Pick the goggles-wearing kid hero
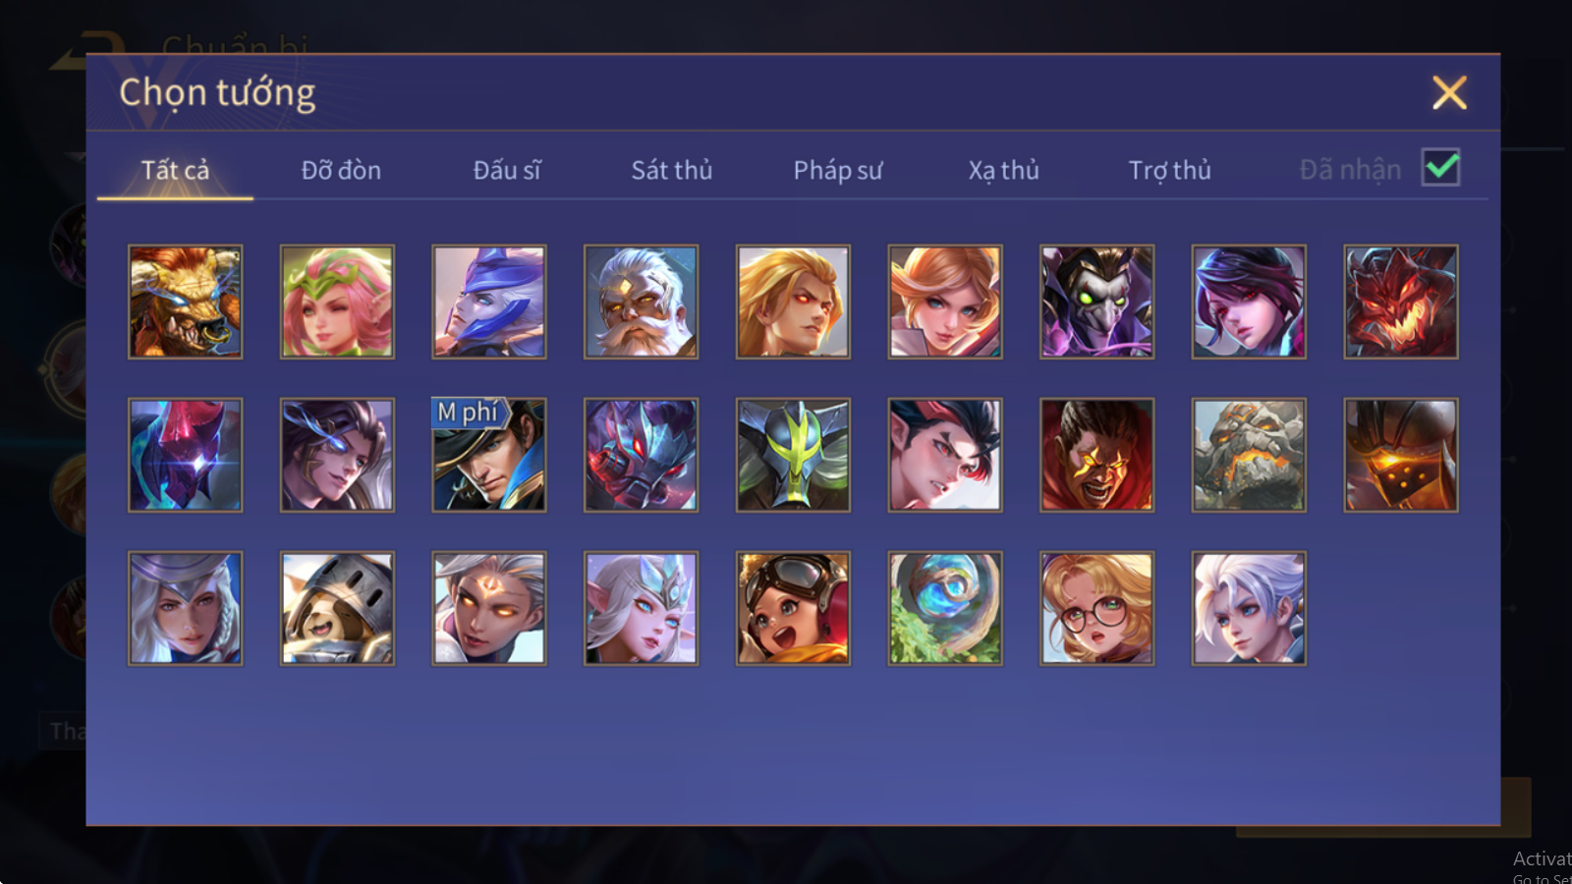Image resolution: width=1572 pixels, height=884 pixels. point(793,608)
